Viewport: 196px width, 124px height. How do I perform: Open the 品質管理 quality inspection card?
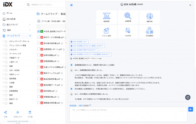coord(128,17)
